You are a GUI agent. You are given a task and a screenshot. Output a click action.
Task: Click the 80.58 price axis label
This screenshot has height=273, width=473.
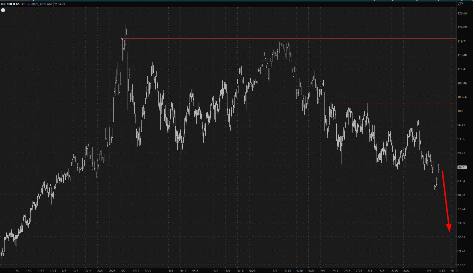click(461, 195)
